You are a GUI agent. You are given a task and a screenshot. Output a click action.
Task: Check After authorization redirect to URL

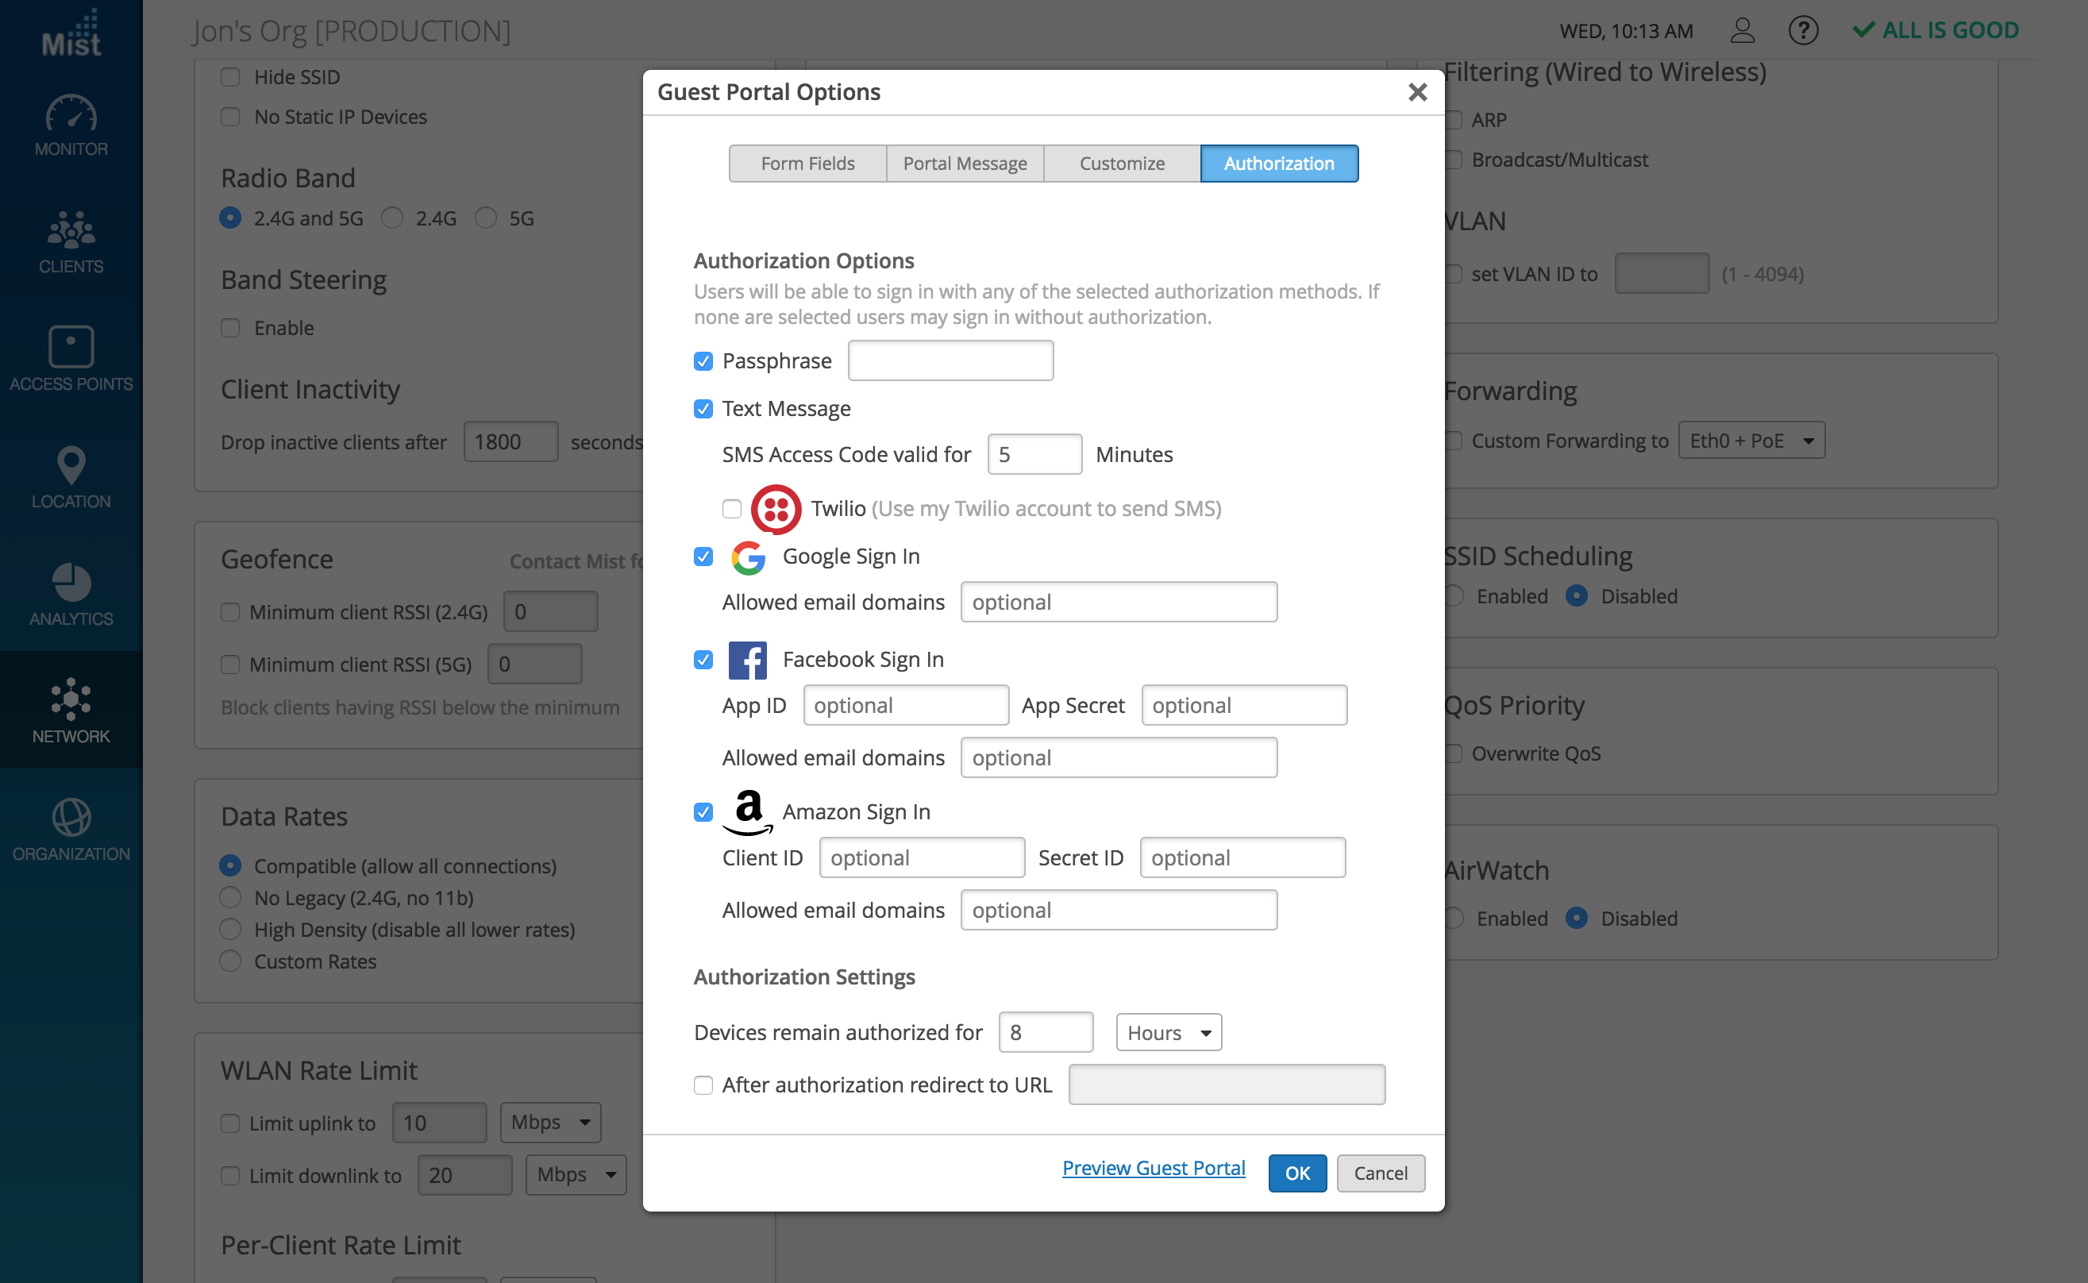703,1085
